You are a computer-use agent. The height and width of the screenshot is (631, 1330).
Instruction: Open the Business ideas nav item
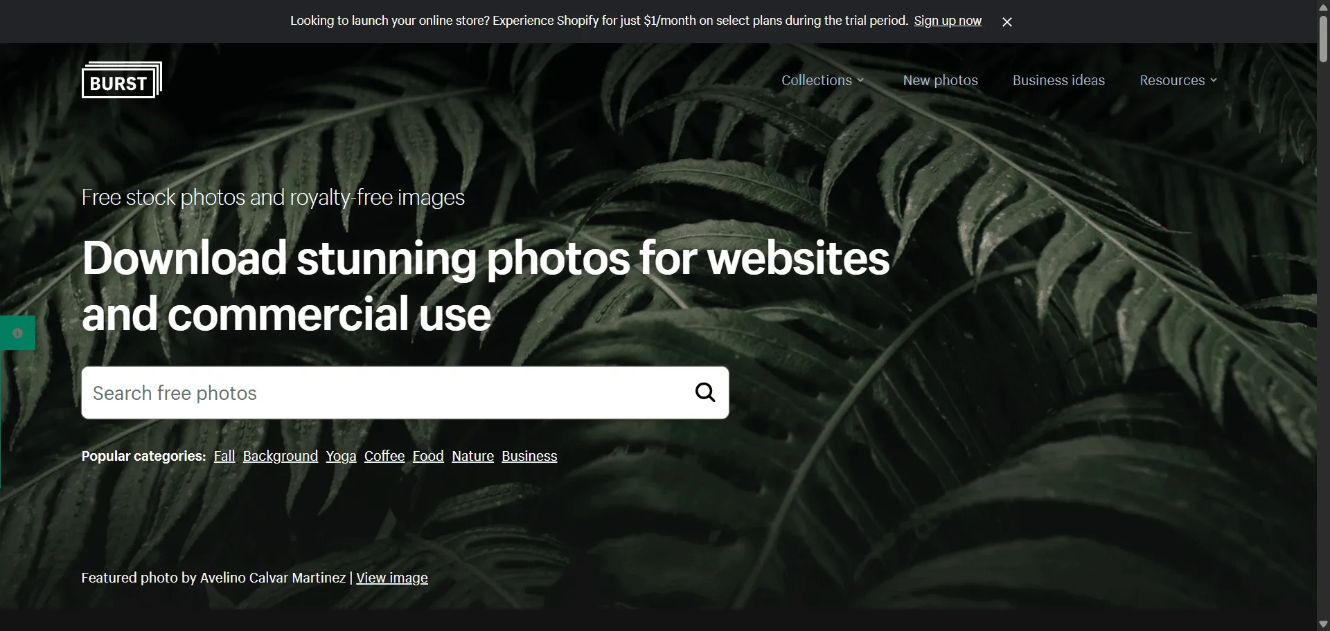pos(1058,80)
